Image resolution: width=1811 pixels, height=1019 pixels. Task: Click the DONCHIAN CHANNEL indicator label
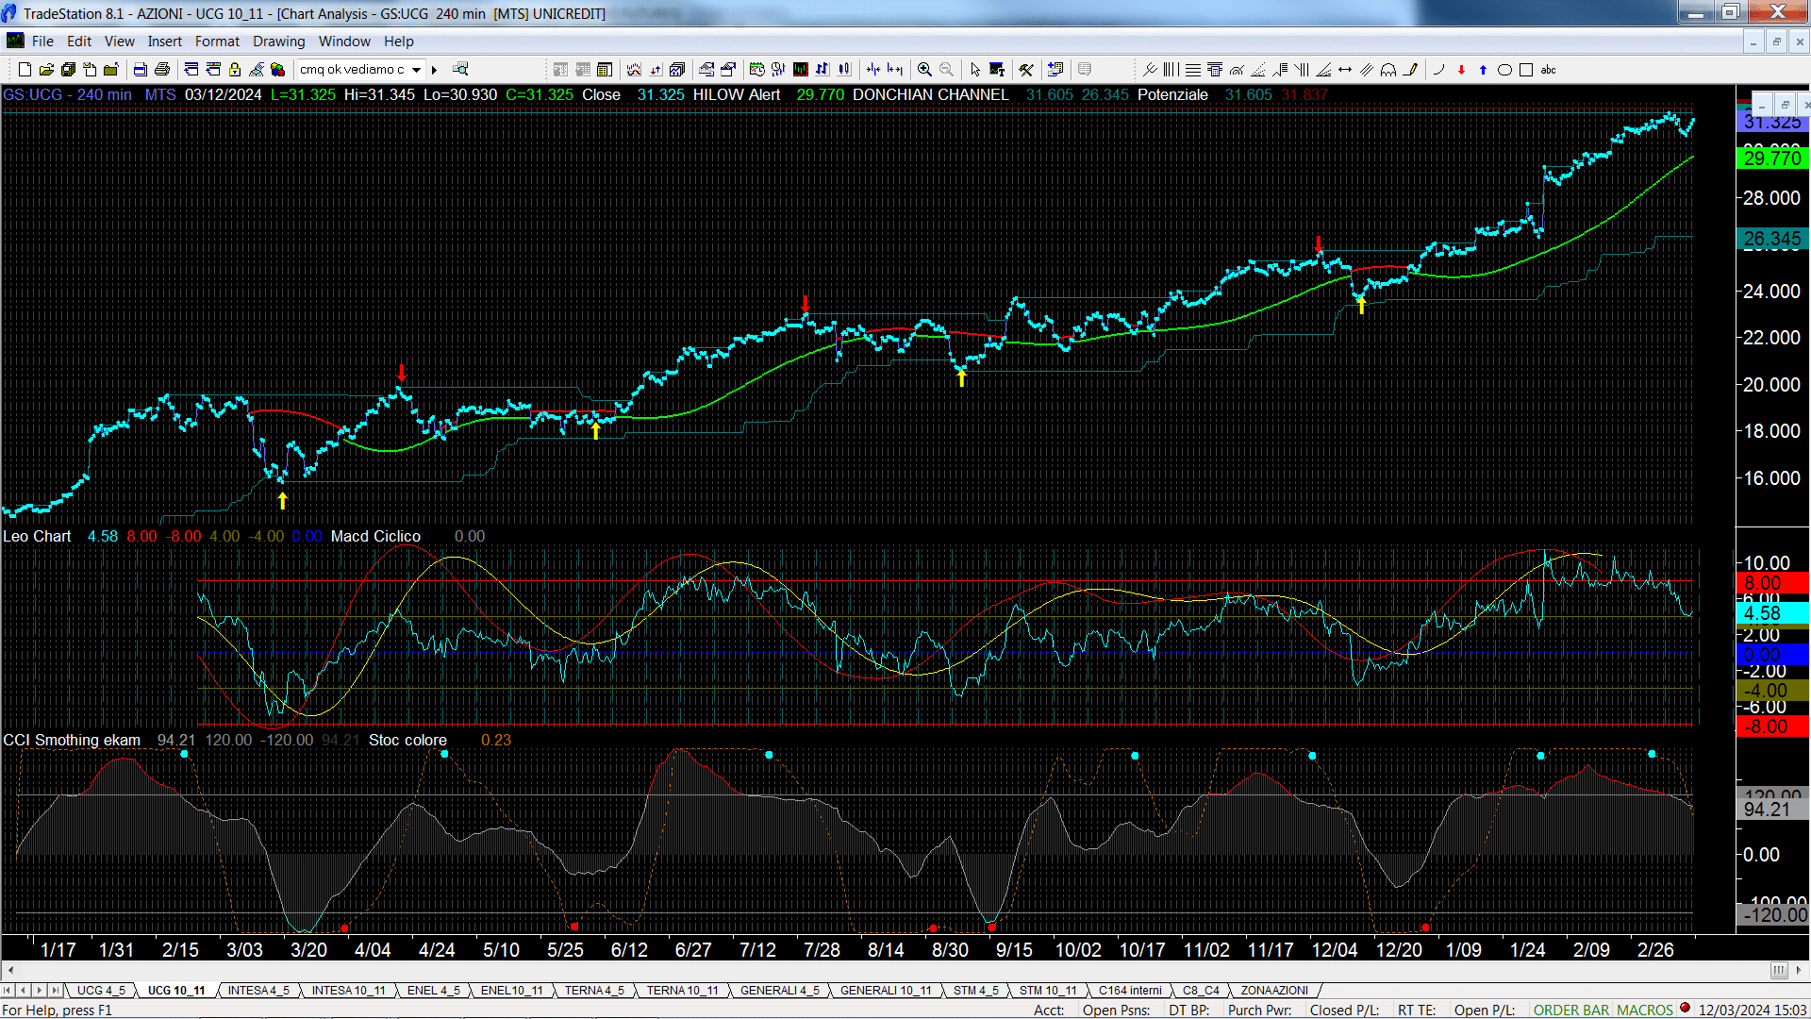[x=930, y=95]
